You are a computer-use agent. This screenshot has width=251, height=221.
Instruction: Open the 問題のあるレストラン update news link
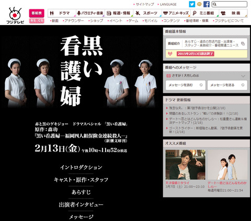[203, 113]
